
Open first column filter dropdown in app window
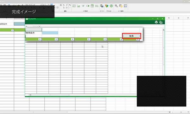(x=40, y=39)
